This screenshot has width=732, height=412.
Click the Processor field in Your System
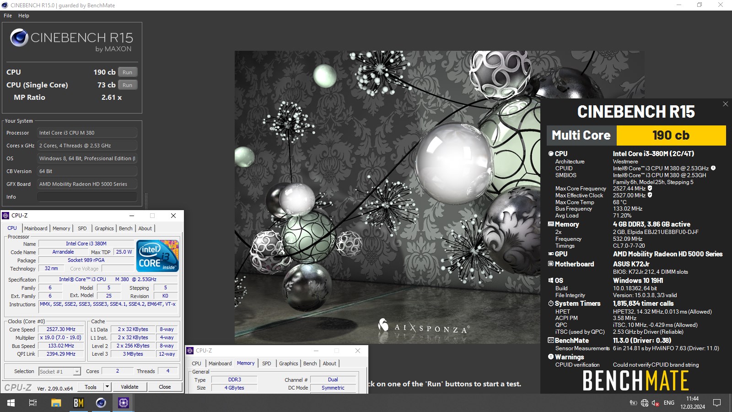[87, 133]
